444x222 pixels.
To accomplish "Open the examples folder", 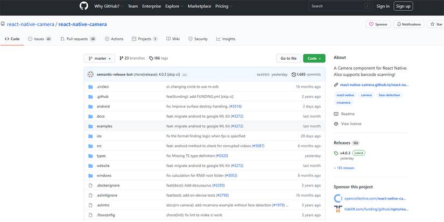I will pos(104,126).
